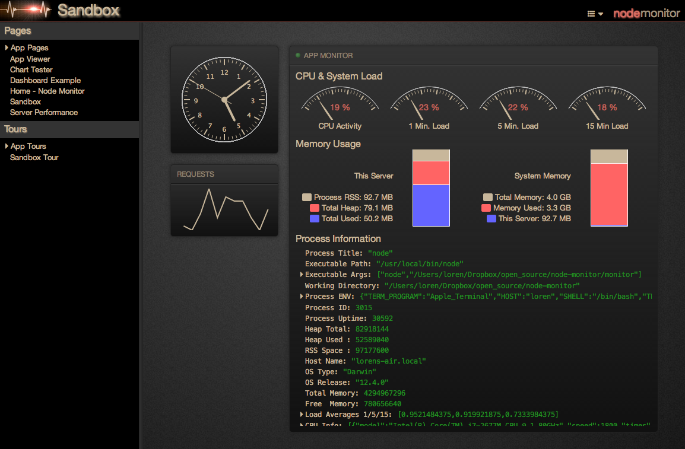Screen dimensions: 685x449
Task: Open the Sandbox Tour
Action: tap(34, 157)
